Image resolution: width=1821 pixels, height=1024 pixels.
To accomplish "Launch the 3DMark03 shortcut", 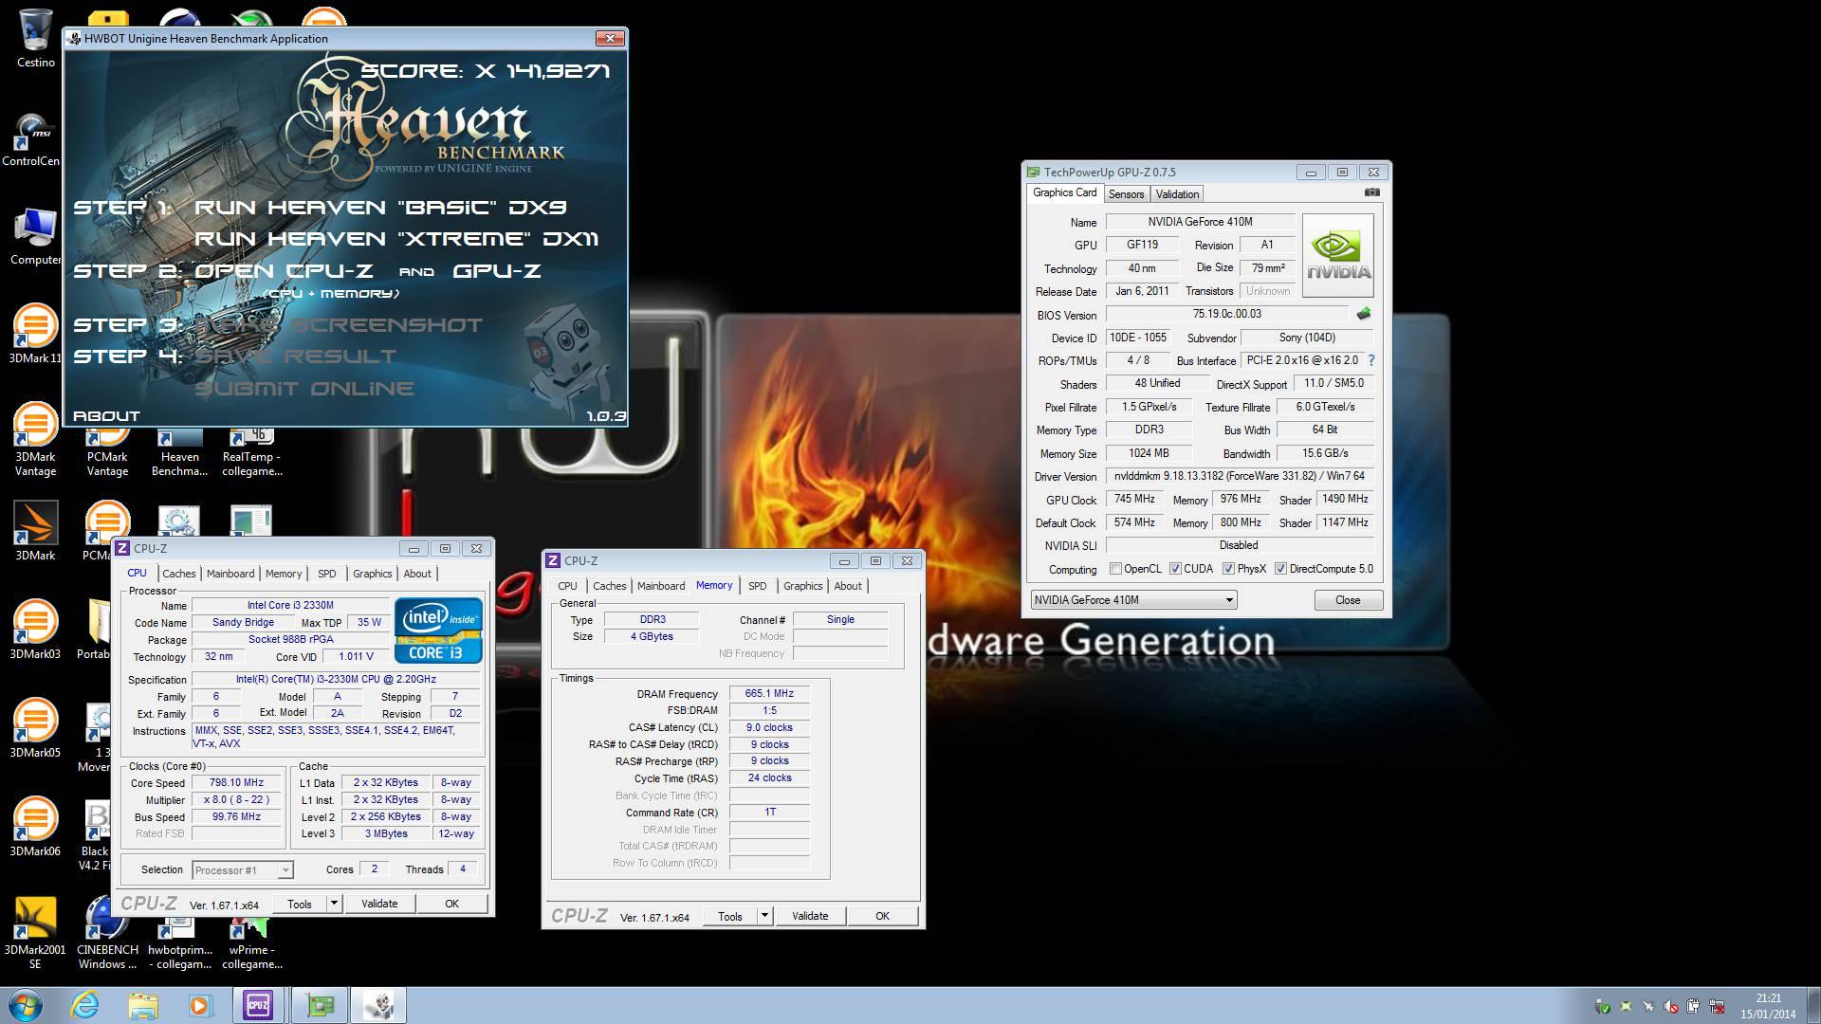I will coord(35,628).
